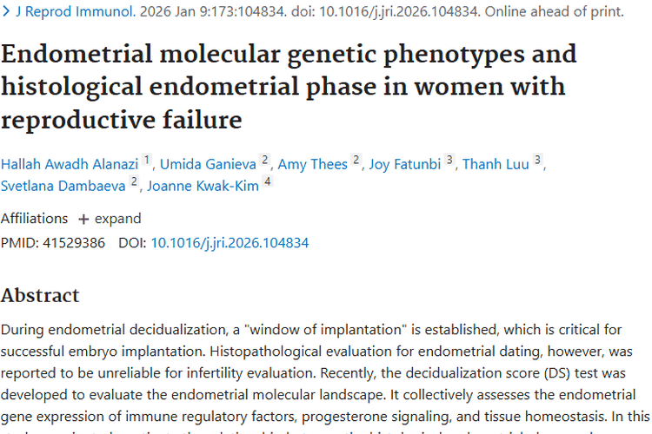Open author Joy Fatunbi's link
Viewport: 652px width, 434px height.
point(405,164)
